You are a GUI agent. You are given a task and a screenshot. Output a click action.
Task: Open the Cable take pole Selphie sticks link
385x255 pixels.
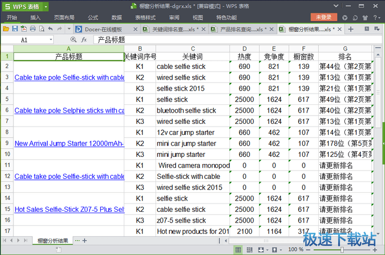[x=69, y=111]
